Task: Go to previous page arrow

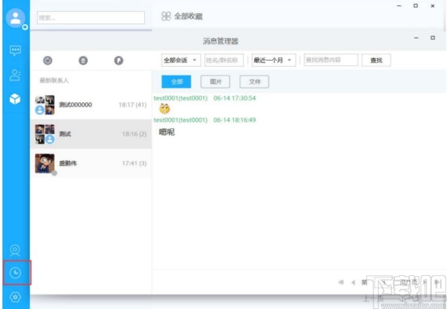Action: [x=353, y=282]
